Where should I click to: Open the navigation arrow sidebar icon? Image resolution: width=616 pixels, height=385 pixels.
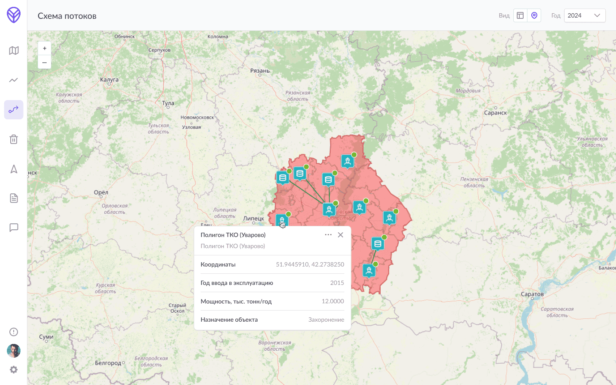pyautogui.click(x=14, y=169)
